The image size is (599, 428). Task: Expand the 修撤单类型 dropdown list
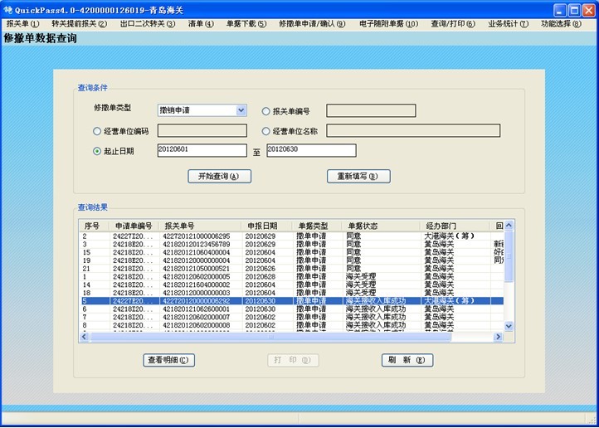[x=241, y=110]
